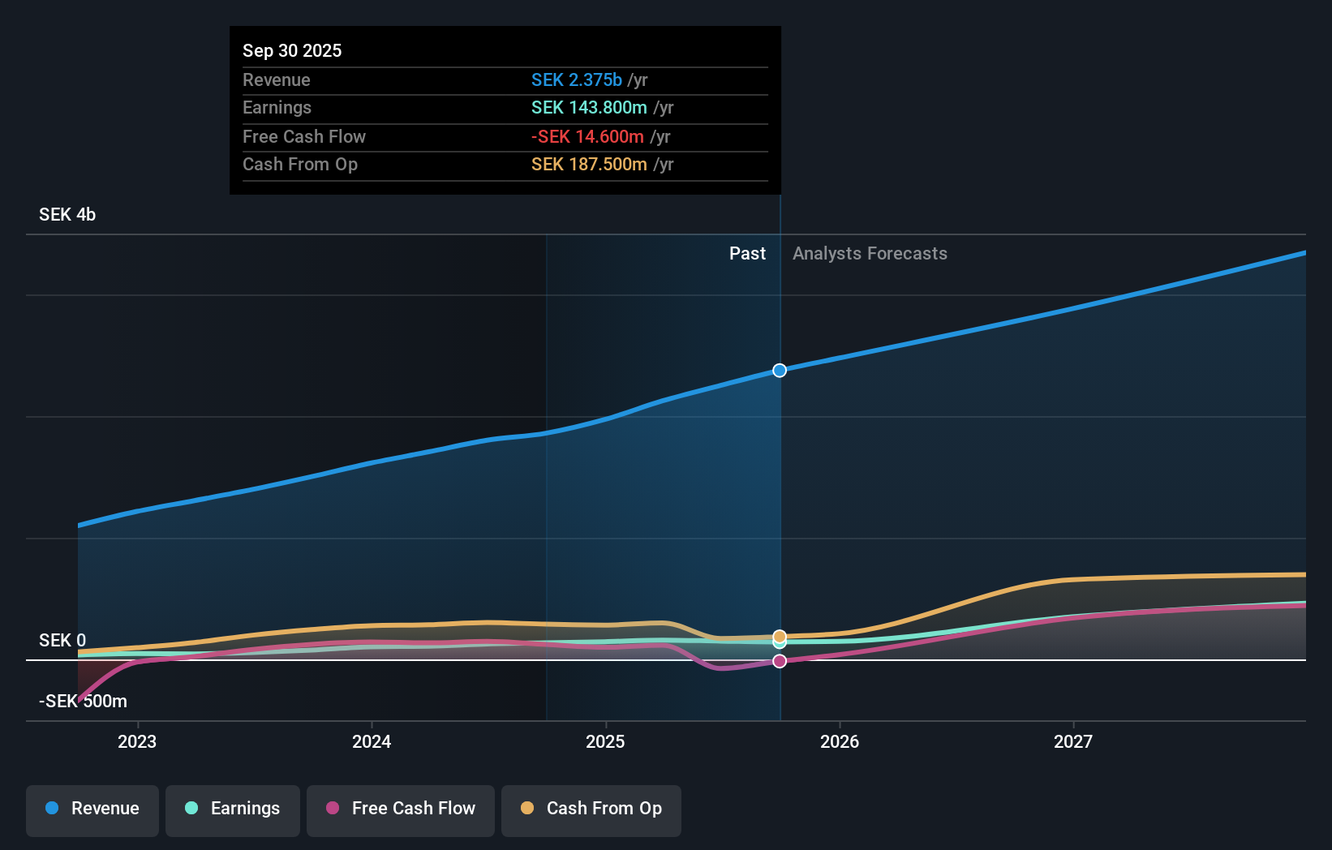Viewport: 1332px width, 850px height.
Task: Click the yellow dot in Cash From Op legend
Action: coord(527,809)
